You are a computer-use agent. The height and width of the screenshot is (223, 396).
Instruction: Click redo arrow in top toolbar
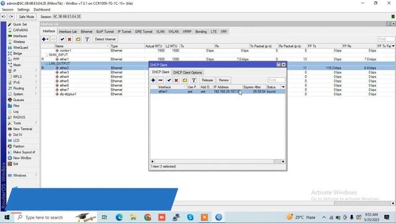[11, 17]
